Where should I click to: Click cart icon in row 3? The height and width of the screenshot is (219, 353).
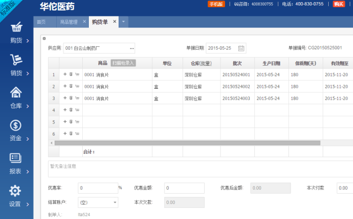(77, 98)
